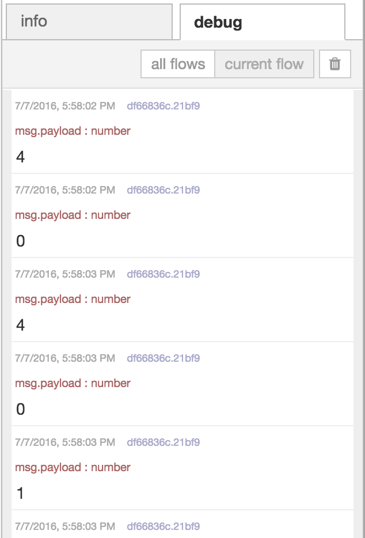Image resolution: width=365 pixels, height=538 pixels.
Task: Click node ID in last partially visible message
Action: point(163,526)
